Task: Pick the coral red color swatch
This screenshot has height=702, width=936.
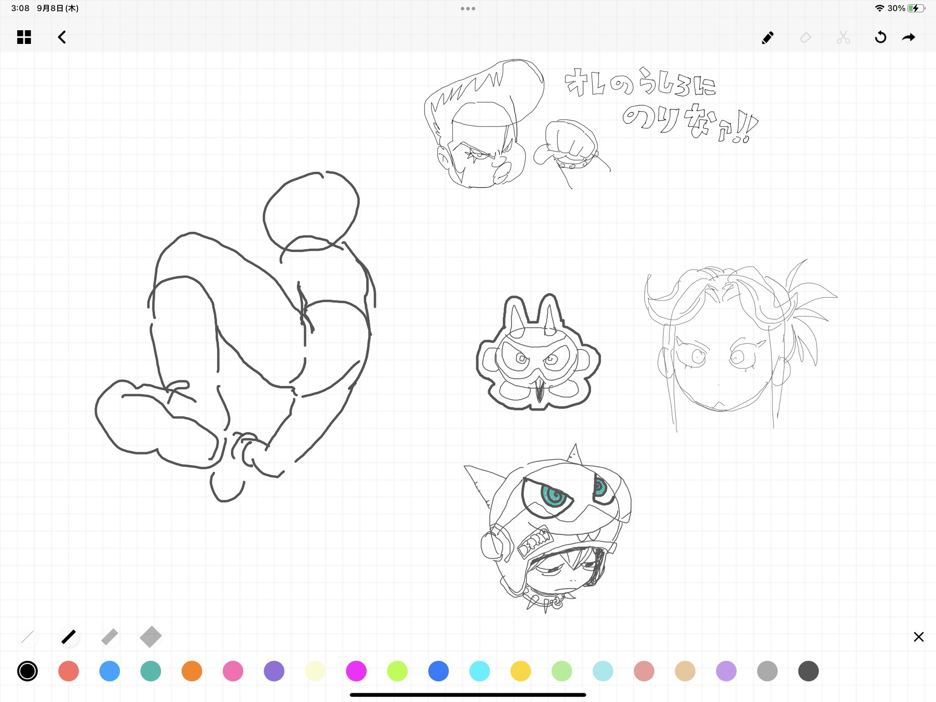Action: 69,671
